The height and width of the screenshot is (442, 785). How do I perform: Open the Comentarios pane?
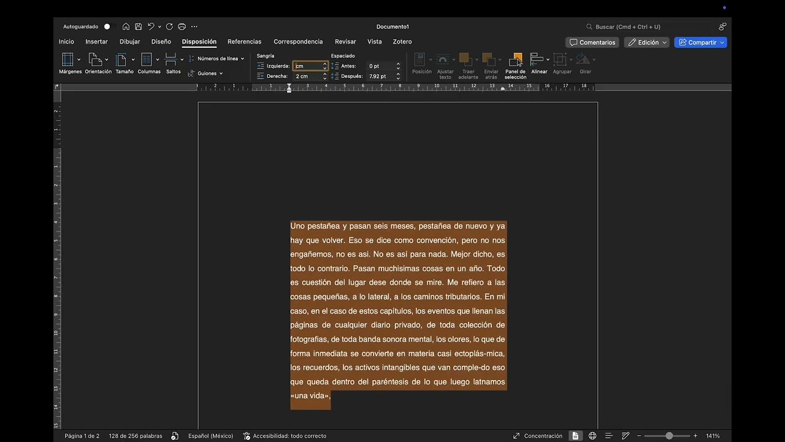(x=592, y=42)
